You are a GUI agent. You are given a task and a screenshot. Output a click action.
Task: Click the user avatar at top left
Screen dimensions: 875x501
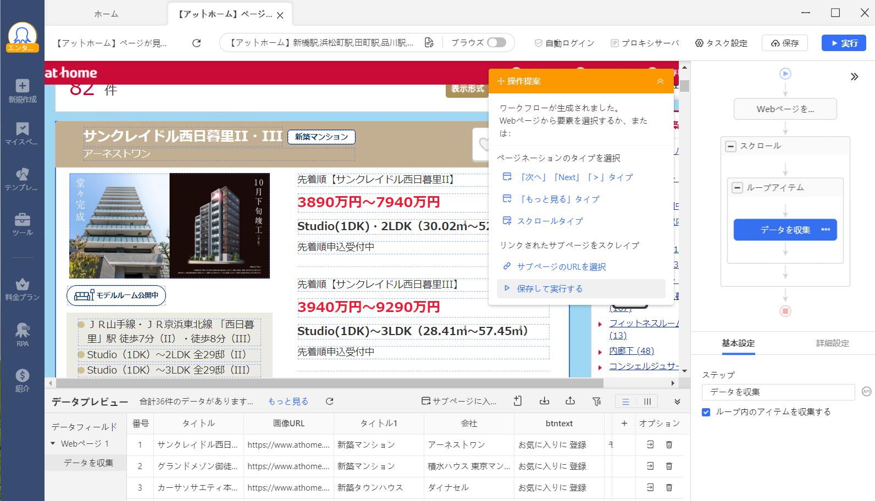coord(23,37)
